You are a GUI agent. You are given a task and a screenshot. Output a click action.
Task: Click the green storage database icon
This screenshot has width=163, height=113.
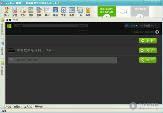(9, 26)
